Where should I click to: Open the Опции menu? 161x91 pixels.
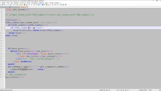click(x=29, y=3)
